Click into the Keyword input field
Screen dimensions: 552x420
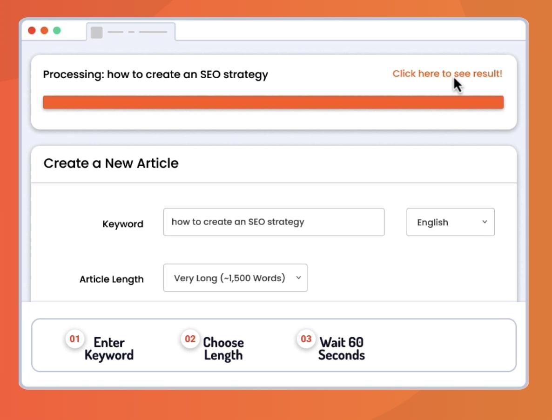click(274, 222)
